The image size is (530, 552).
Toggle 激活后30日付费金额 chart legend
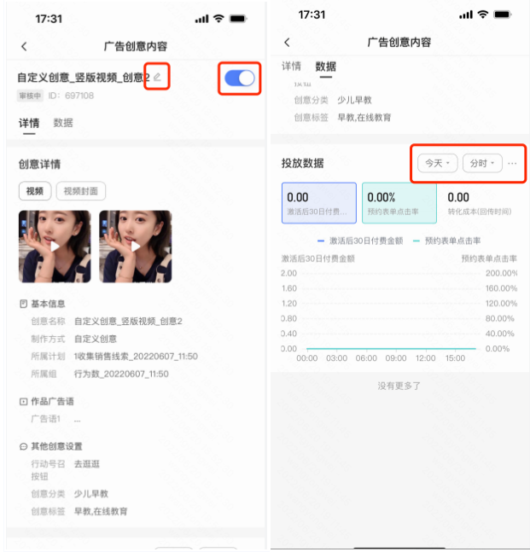coord(360,241)
